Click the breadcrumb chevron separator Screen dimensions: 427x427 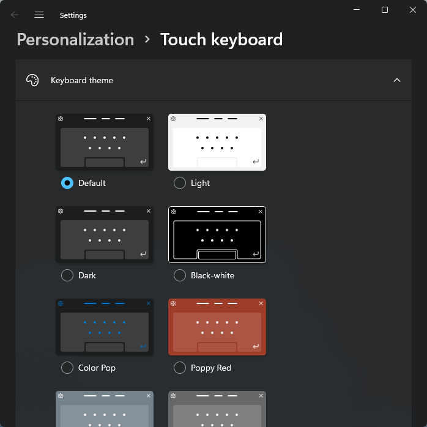[147, 40]
